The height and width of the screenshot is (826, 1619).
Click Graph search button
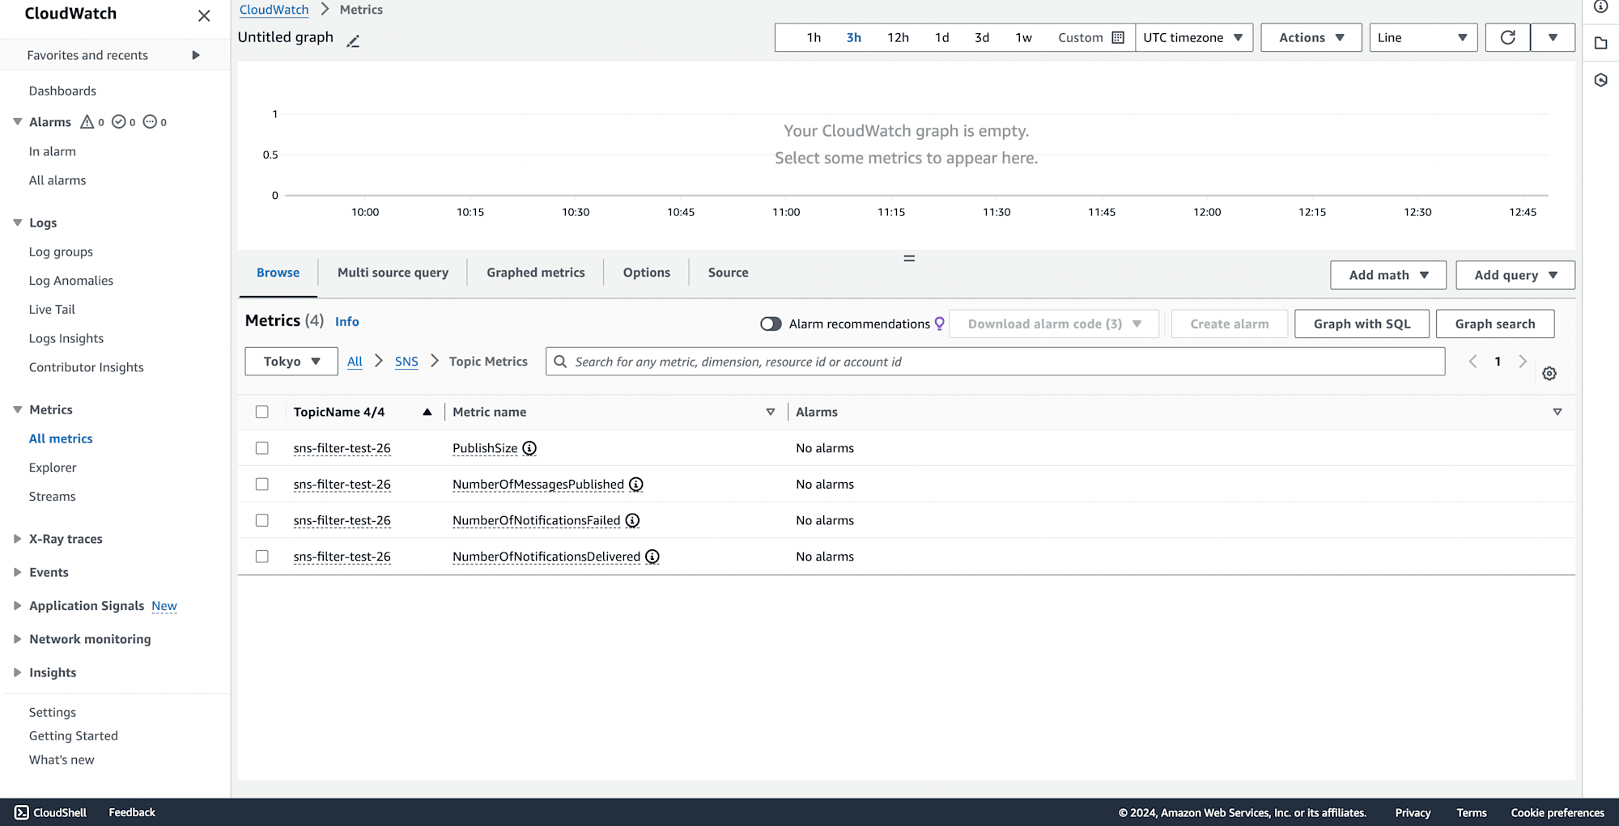[1495, 324]
